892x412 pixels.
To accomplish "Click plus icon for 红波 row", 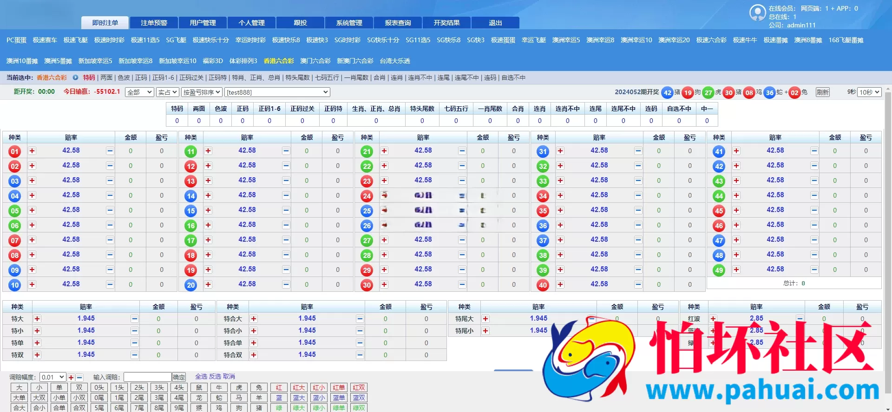I will click(713, 319).
